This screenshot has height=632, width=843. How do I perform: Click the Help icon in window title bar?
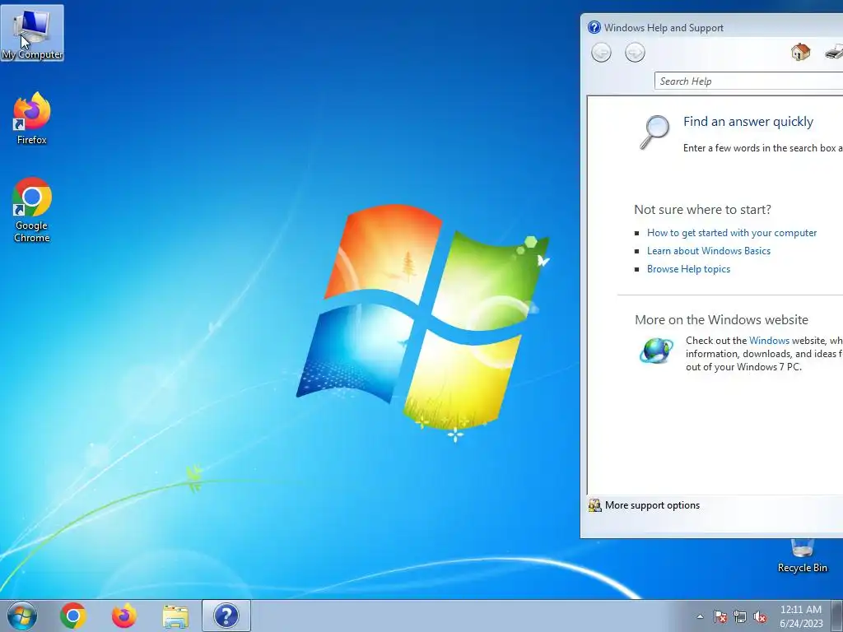pos(594,27)
